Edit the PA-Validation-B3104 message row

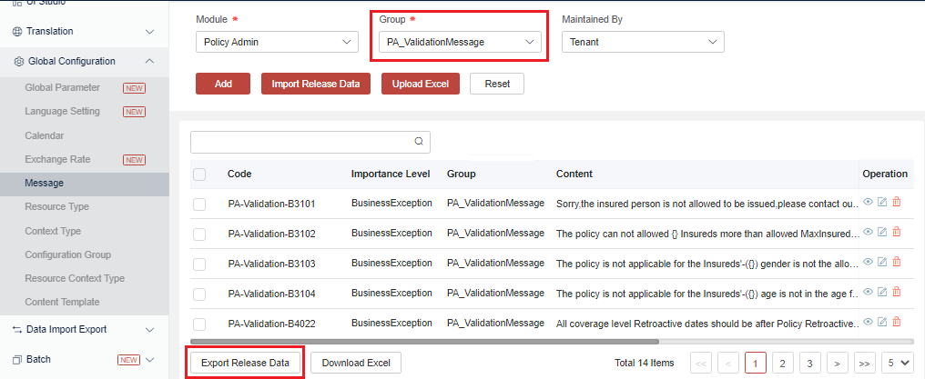pyautogui.click(x=882, y=292)
